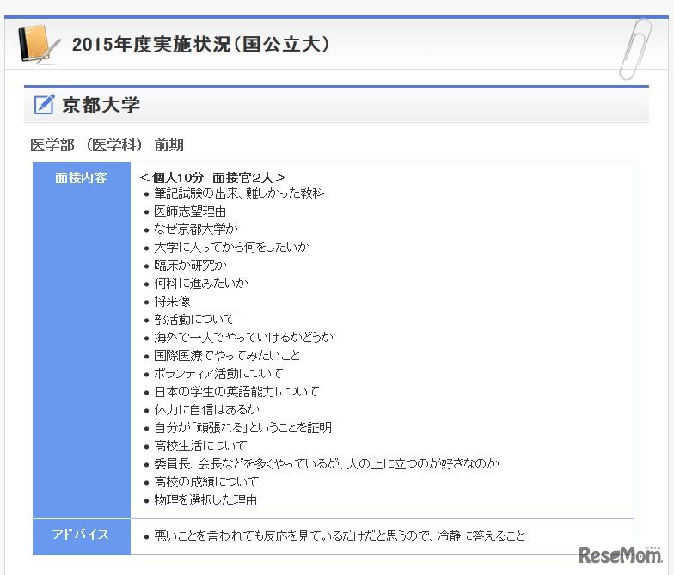The height and width of the screenshot is (575, 674).
Task: Click the 国際医療でやってみたいこと item
Action: coord(227,356)
